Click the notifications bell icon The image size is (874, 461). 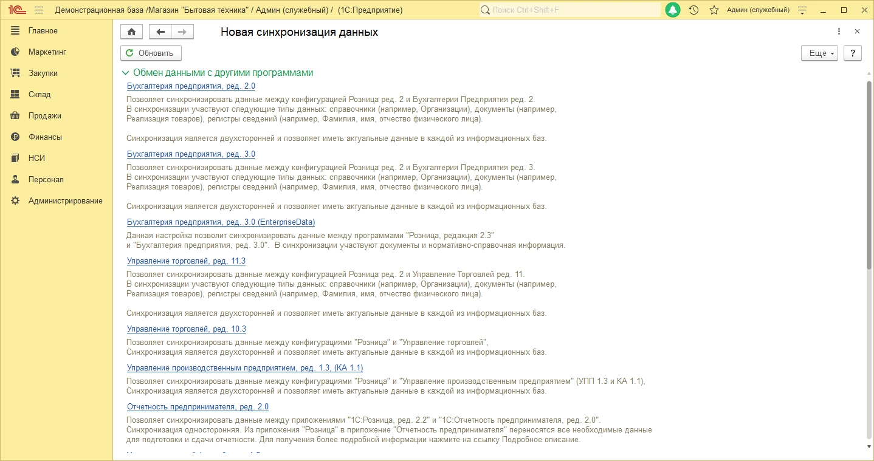(673, 10)
